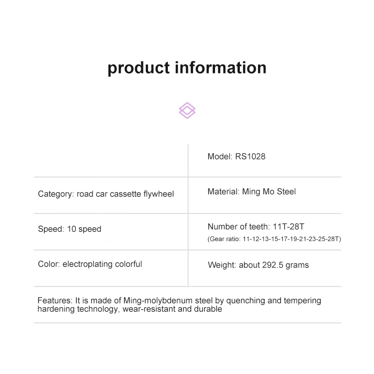
Task: Select the "10 speed" value
Action: click(84, 229)
